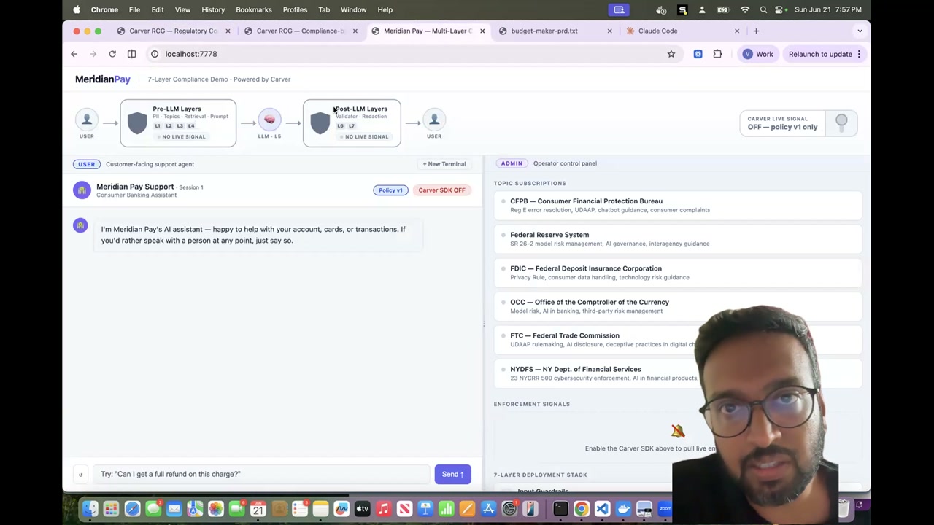
Task: Click the left USER avatar in pipeline
Action: point(86,120)
